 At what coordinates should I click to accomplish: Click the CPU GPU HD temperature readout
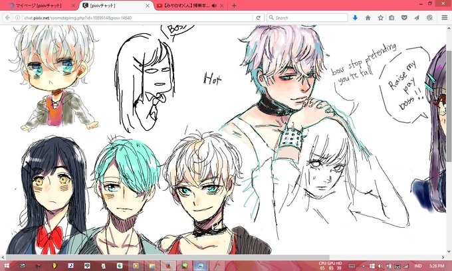tap(330, 266)
